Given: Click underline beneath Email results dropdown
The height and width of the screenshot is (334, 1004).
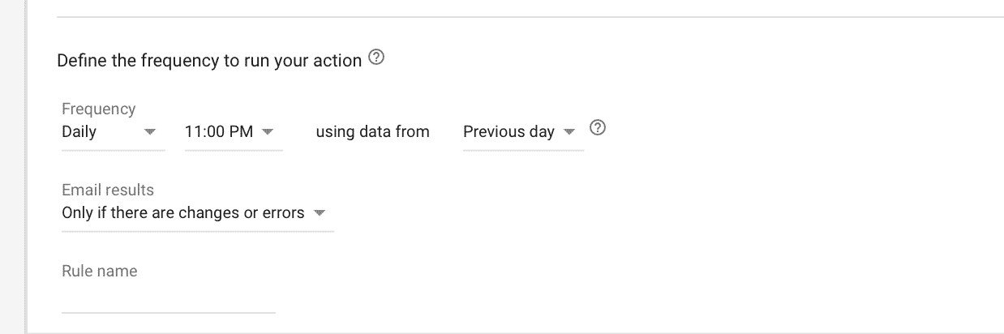Looking at the screenshot, I should (198, 232).
